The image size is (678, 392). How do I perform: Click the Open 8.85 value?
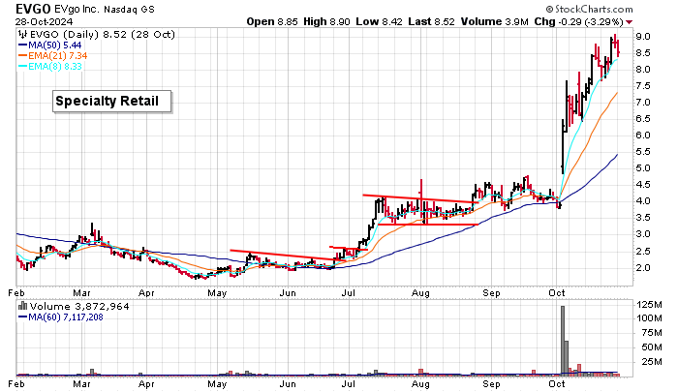pyautogui.click(x=272, y=21)
